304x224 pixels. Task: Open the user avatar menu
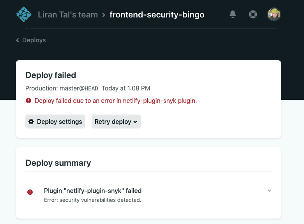coord(274,14)
